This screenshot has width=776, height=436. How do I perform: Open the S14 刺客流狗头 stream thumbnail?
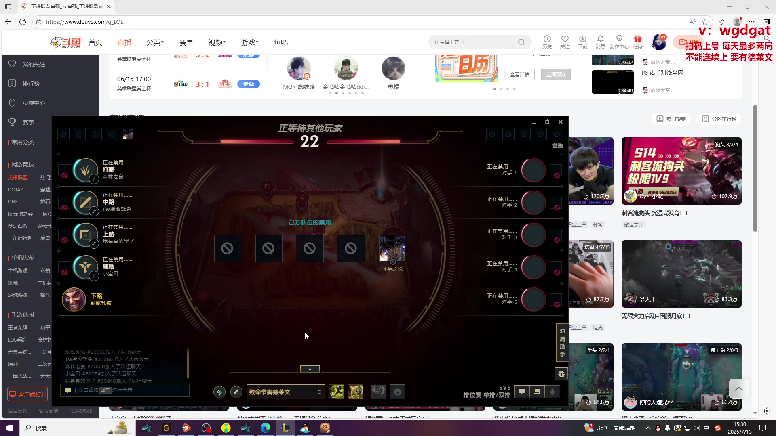point(681,171)
